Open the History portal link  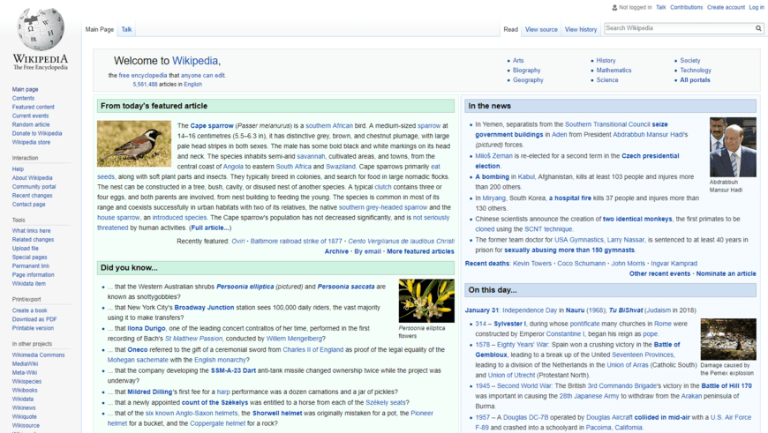tap(606, 61)
